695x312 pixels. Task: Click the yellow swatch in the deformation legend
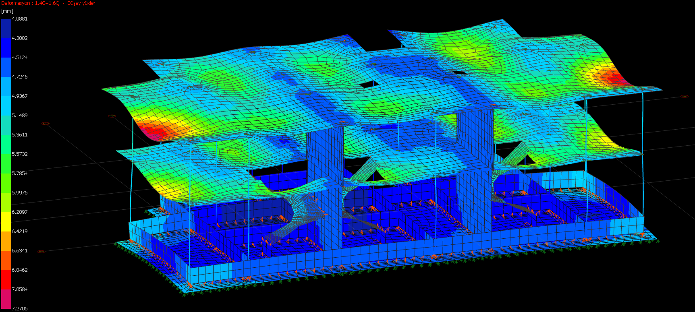click(6, 221)
